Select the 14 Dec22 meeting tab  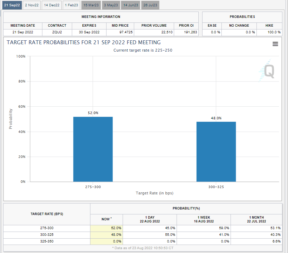[x=52, y=5]
